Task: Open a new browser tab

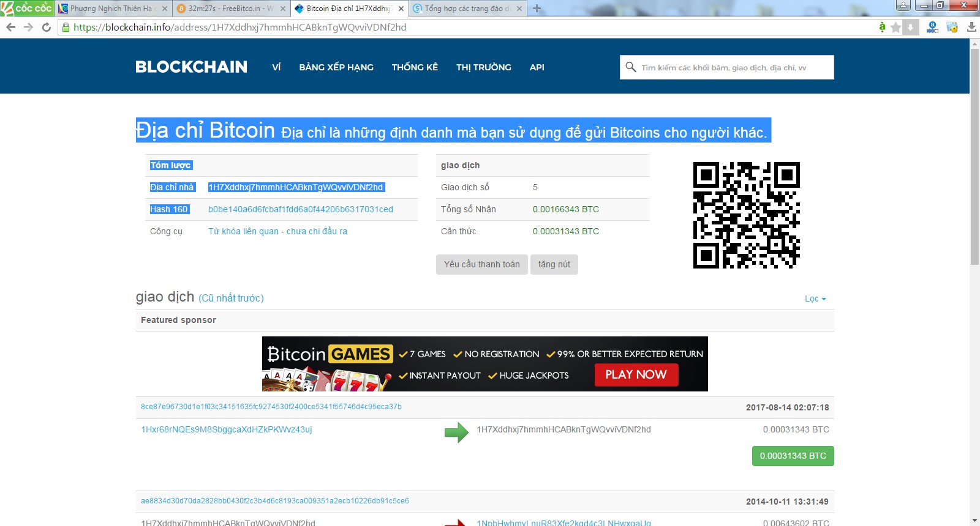Action: 537,9
